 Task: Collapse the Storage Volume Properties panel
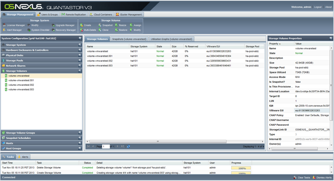tap(331, 38)
